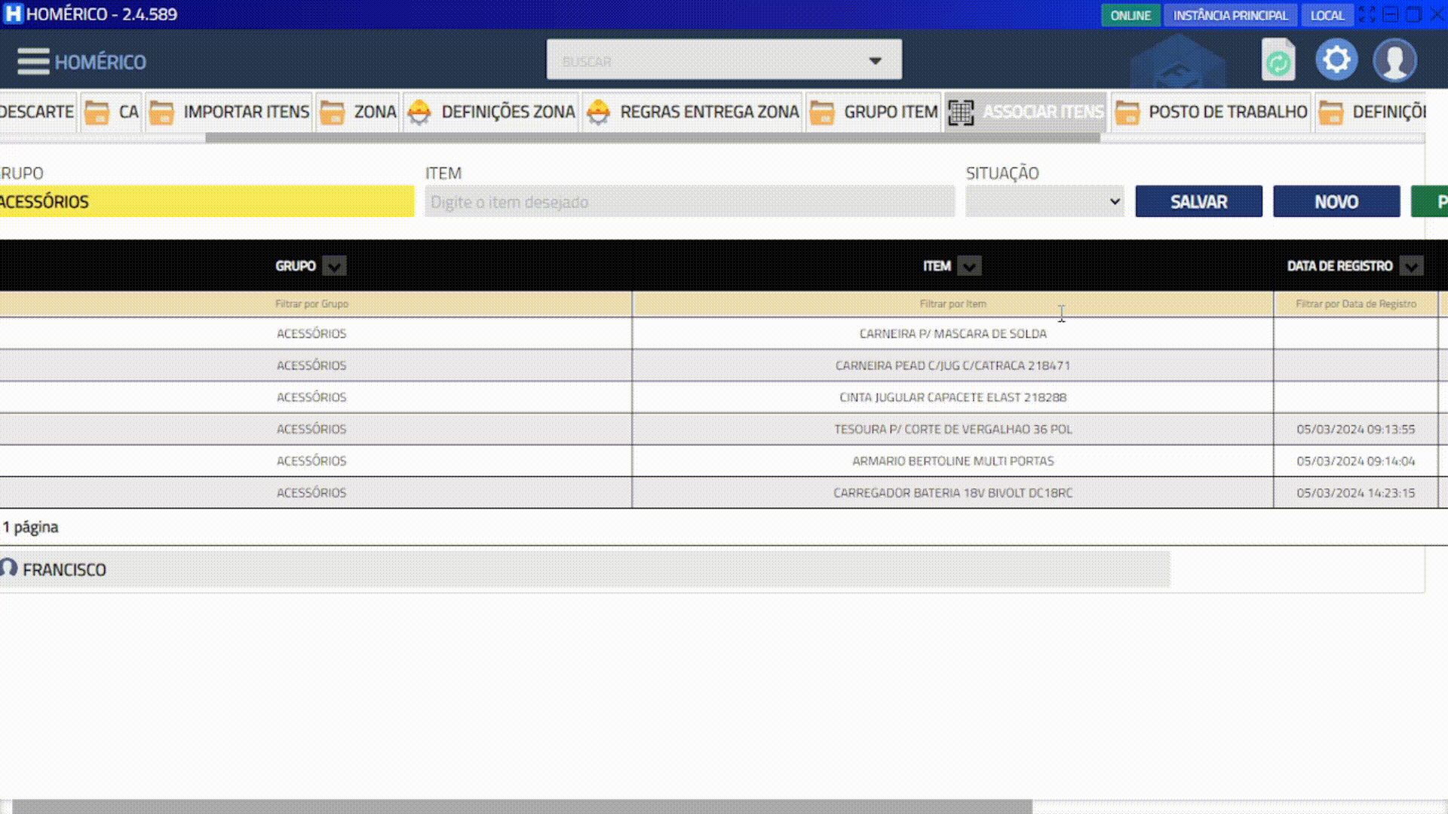The height and width of the screenshot is (814, 1448).
Task: Click the Regras Entrega Zona helmet icon
Action: (x=598, y=112)
